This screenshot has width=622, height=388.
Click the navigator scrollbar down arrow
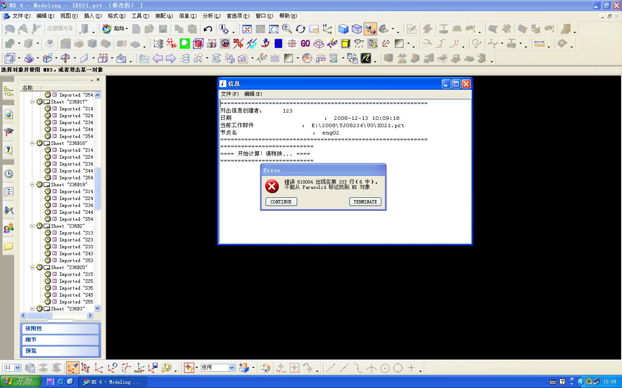click(97, 308)
